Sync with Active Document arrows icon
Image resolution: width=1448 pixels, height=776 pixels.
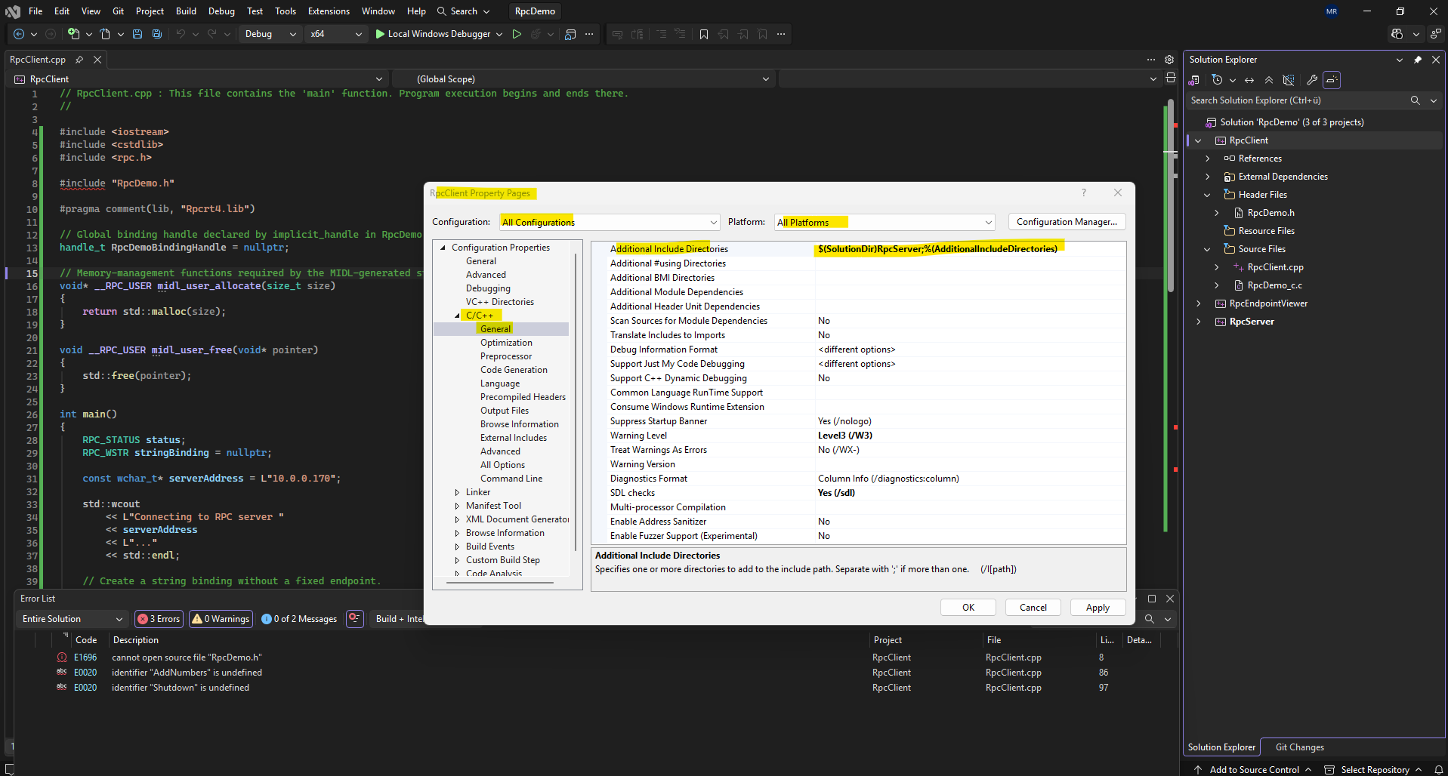click(1249, 80)
